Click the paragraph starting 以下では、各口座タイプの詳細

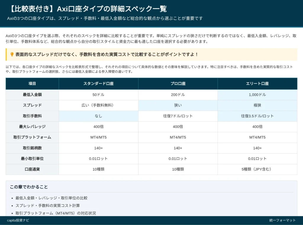149,69
